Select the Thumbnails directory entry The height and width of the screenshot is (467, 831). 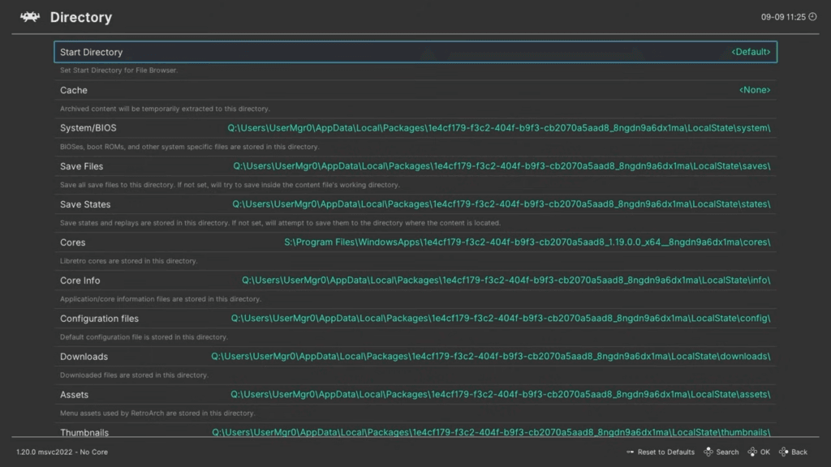(x=84, y=432)
